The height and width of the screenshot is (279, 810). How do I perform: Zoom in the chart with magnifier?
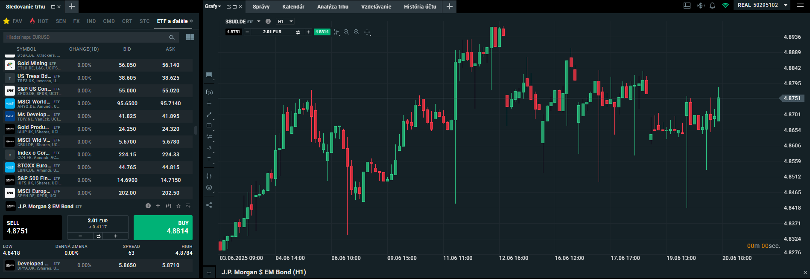357,32
